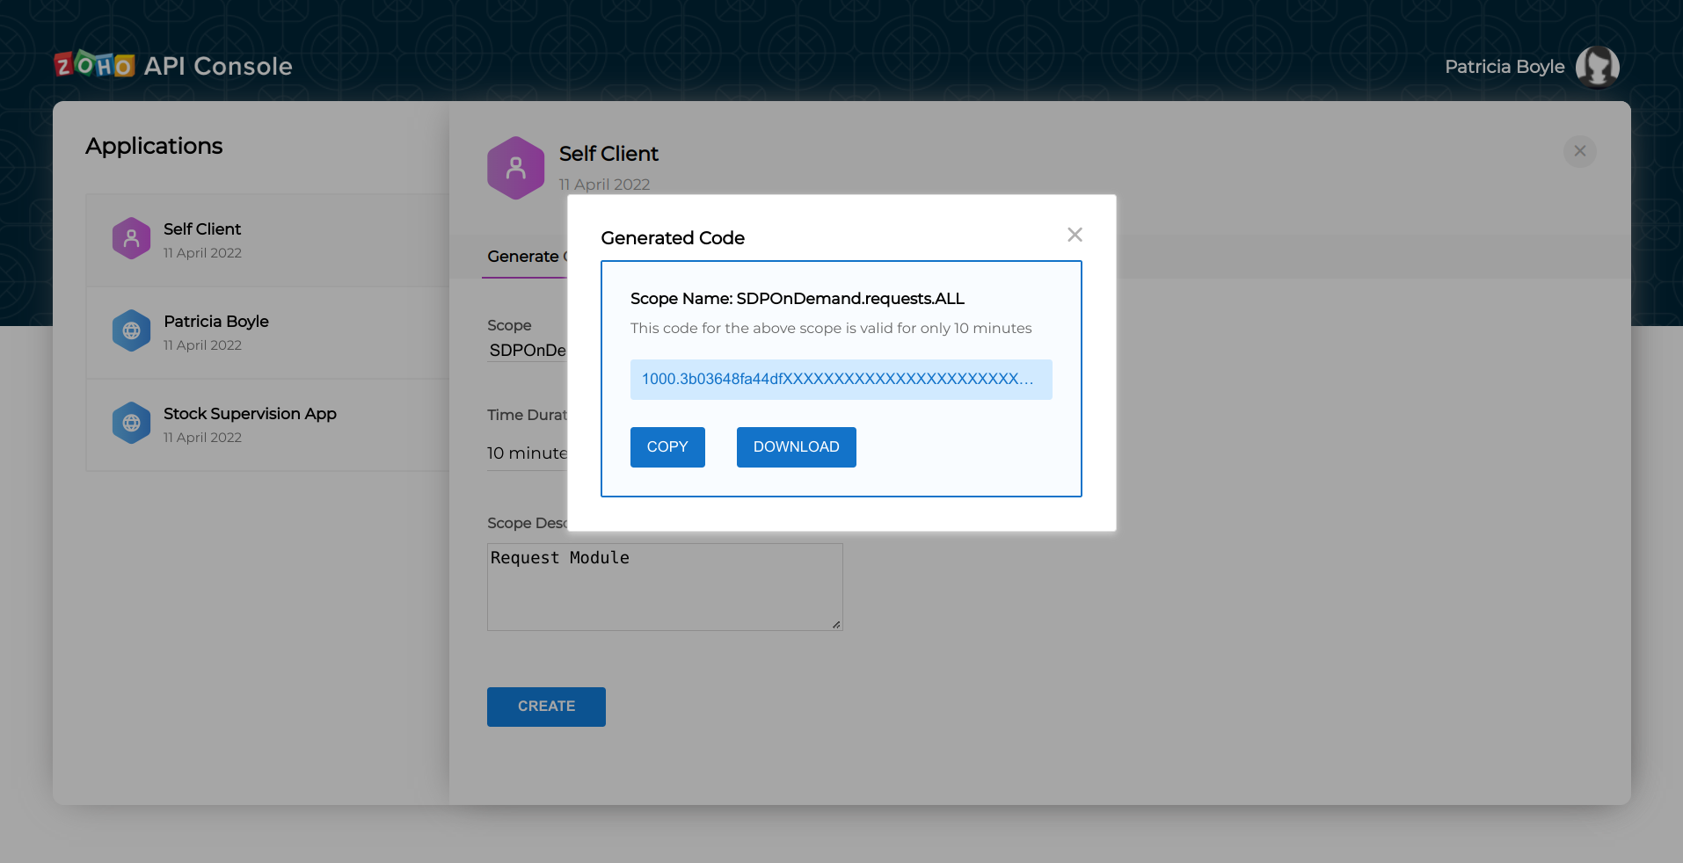This screenshot has width=1683, height=863.
Task: Click the large Self Client header icon
Action: click(x=516, y=168)
